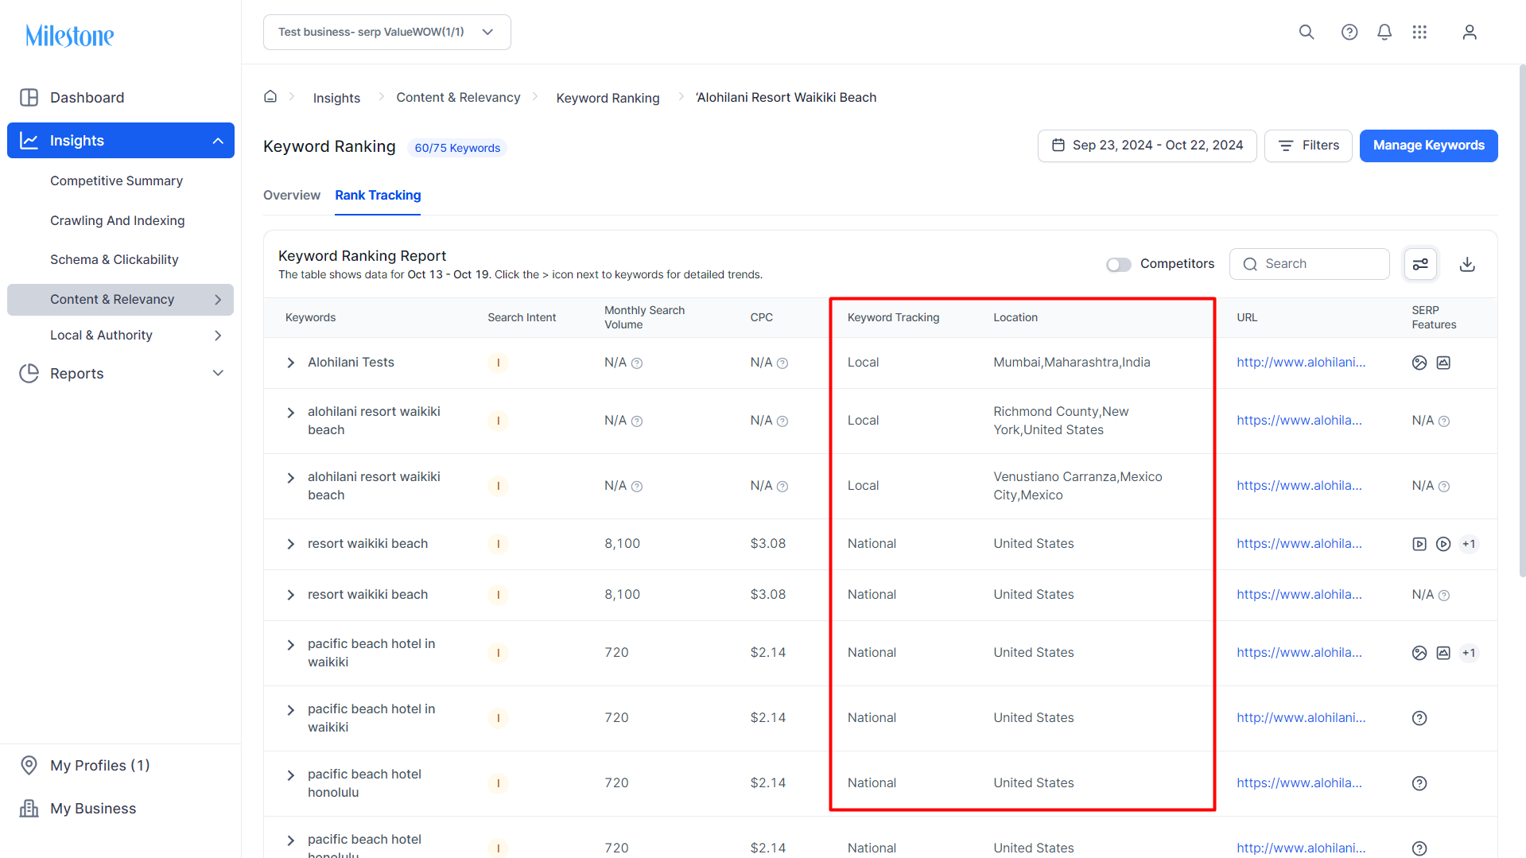Open the date range Sep 23 - Oct 22 picker

coord(1147,146)
